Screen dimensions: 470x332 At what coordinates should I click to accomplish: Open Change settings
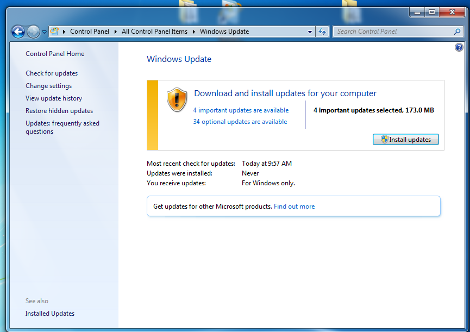tap(48, 86)
